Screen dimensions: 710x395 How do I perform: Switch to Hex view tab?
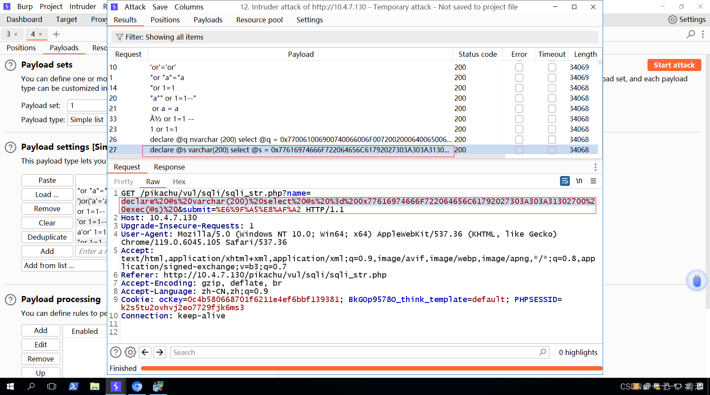click(x=179, y=182)
